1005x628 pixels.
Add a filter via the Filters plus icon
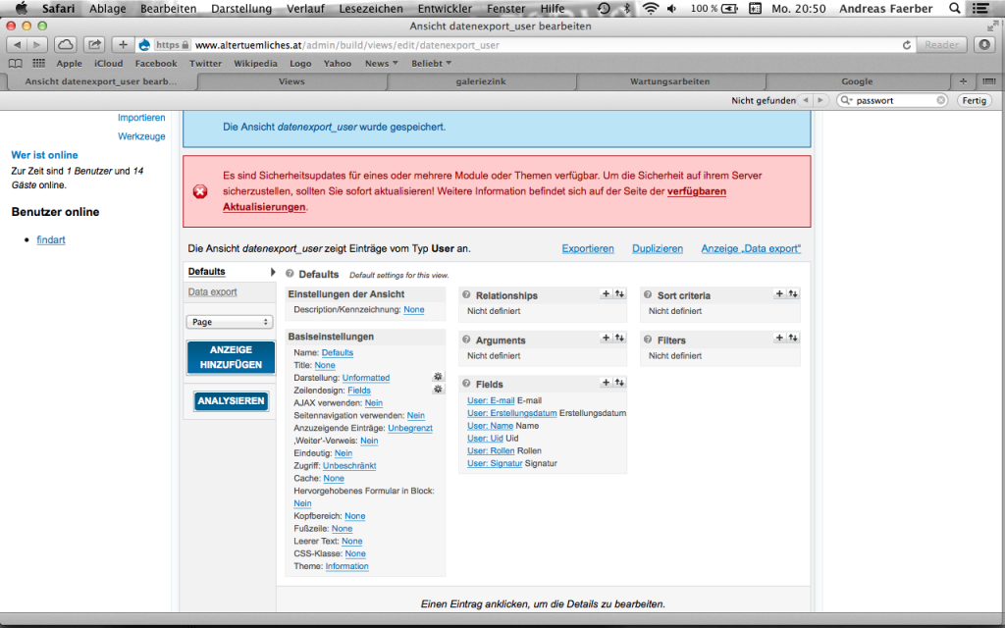click(x=779, y=339)
